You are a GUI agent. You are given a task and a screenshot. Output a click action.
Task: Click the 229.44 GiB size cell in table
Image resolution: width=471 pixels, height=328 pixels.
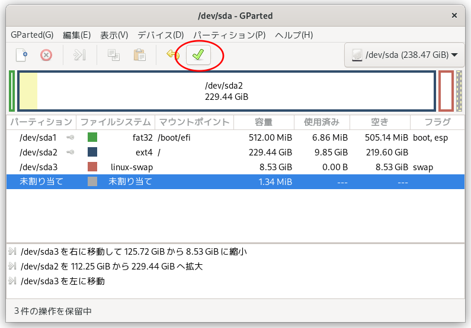[x=270, y=152]
